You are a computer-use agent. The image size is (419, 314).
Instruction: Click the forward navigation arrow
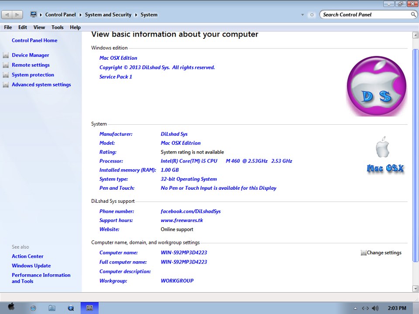click(x=17, y=15)
